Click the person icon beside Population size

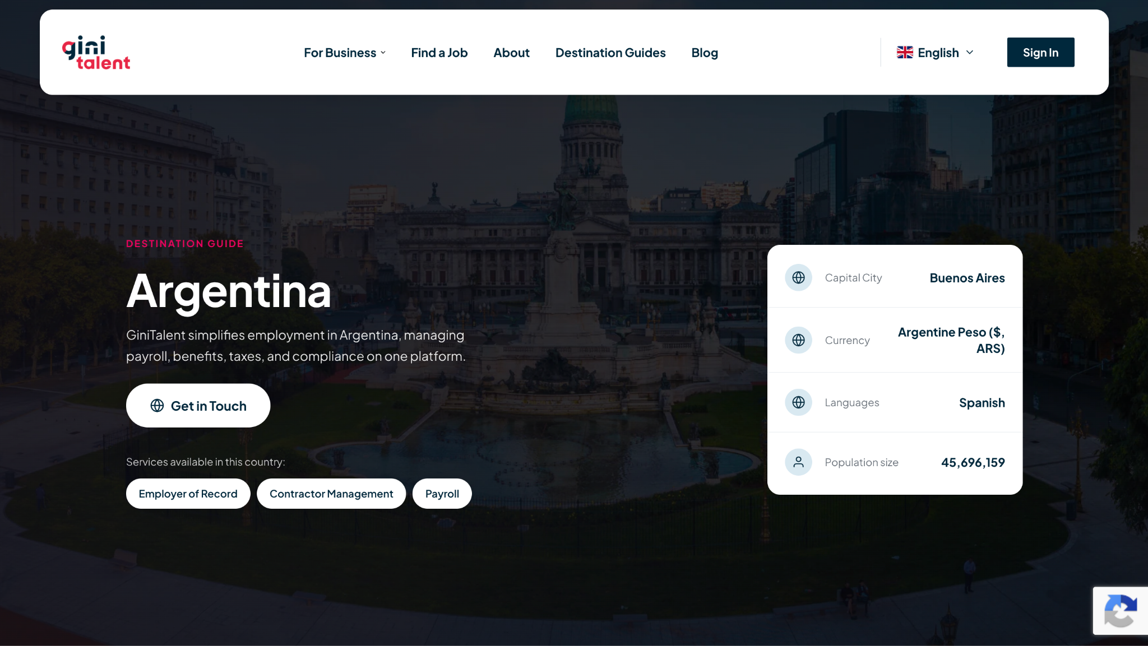[x=798, y=462]
